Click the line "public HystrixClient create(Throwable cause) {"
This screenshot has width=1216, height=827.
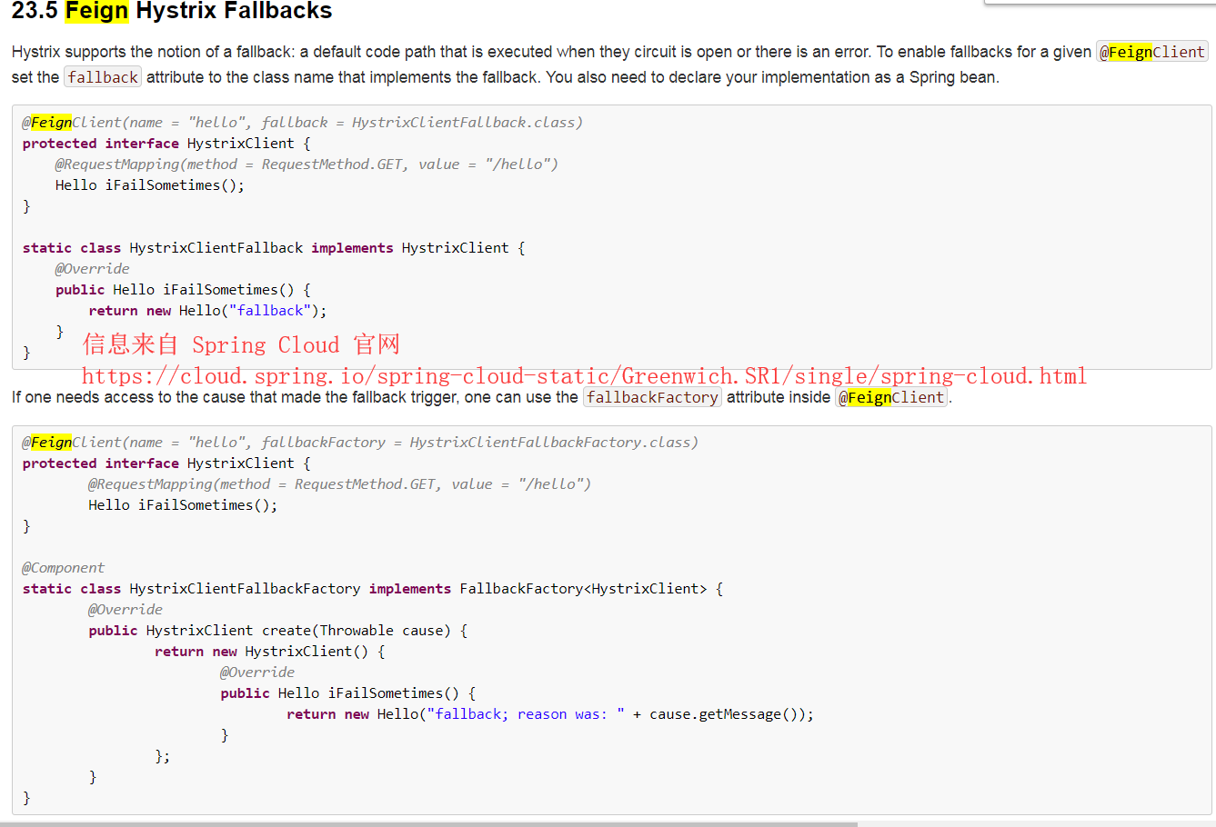pyautogui.click(x=278, y=631)
